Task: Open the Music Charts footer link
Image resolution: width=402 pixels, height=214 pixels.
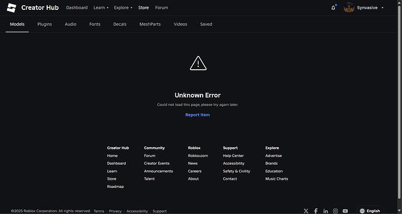Action: tap(277, 179)
